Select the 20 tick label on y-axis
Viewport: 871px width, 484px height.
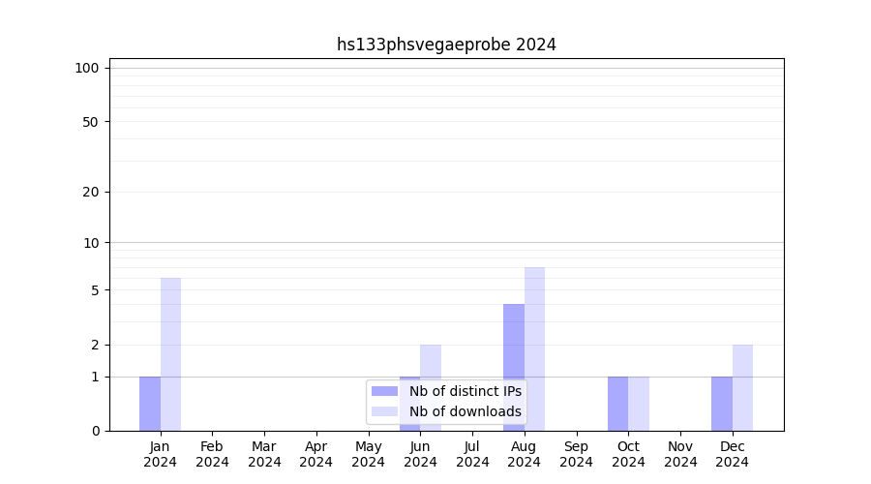[91, 192]
